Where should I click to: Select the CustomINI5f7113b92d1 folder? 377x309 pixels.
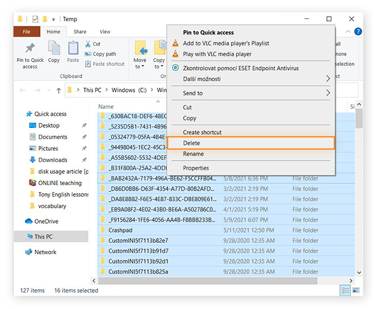point(226,261)
